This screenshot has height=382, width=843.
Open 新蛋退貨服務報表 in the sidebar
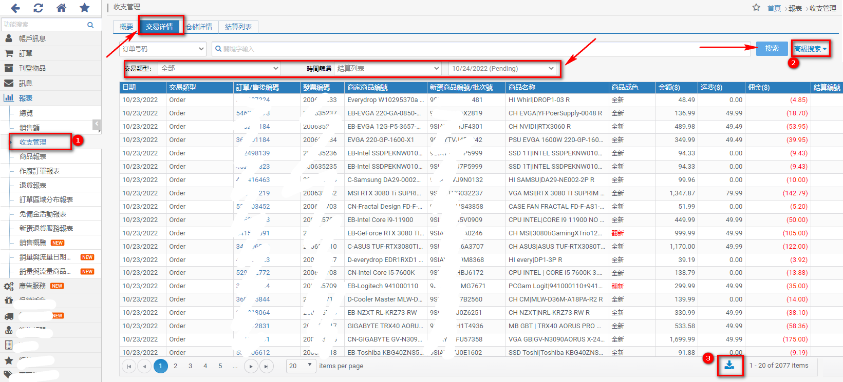click(x=46, y=228)
